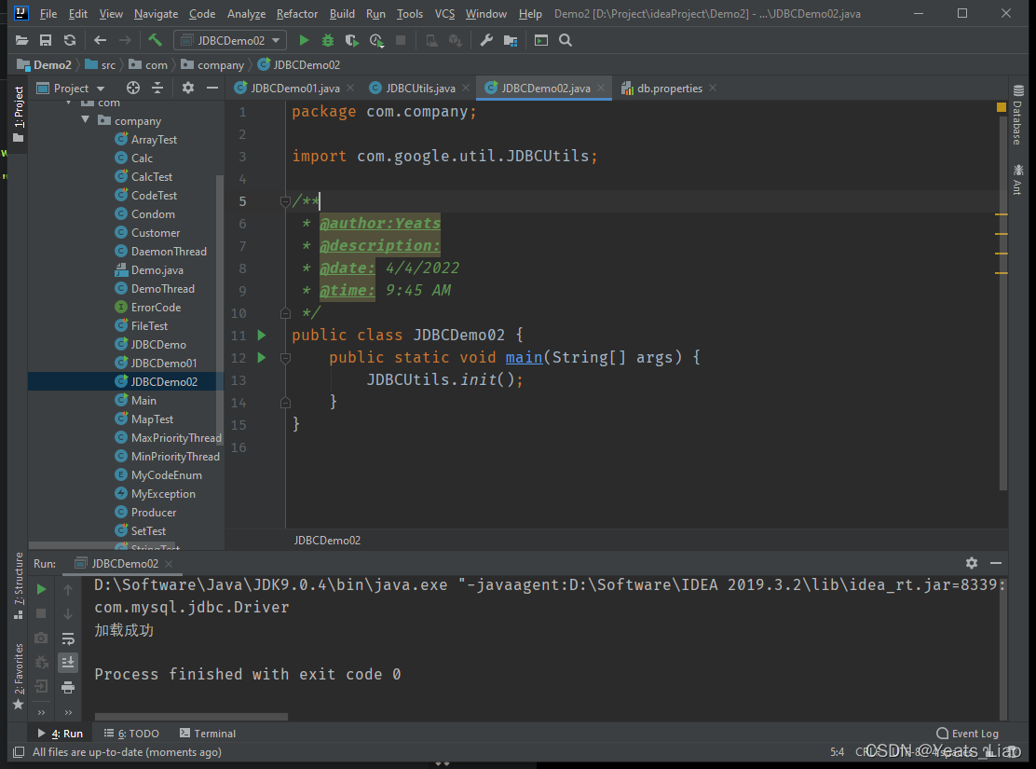
Task: Print the console output using the printer icon
Action: point(68,687)
